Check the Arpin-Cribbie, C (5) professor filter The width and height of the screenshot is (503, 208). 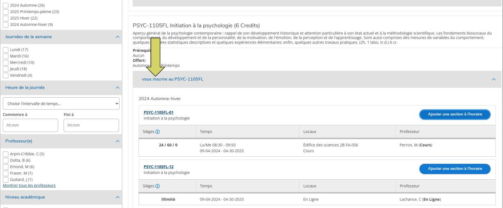tap(5, 154)
